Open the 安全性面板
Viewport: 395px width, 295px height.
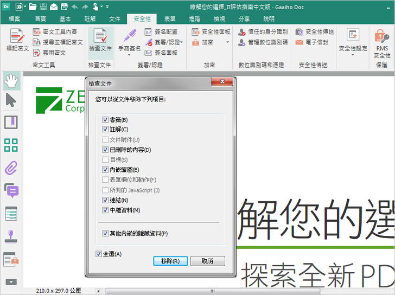point(211,31)
